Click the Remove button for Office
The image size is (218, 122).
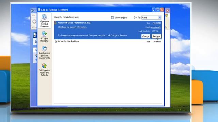pos(156,36)
